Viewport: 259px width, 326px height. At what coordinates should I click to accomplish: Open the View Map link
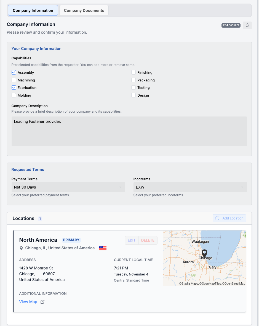pyautogui.click(x=28, y=301)
